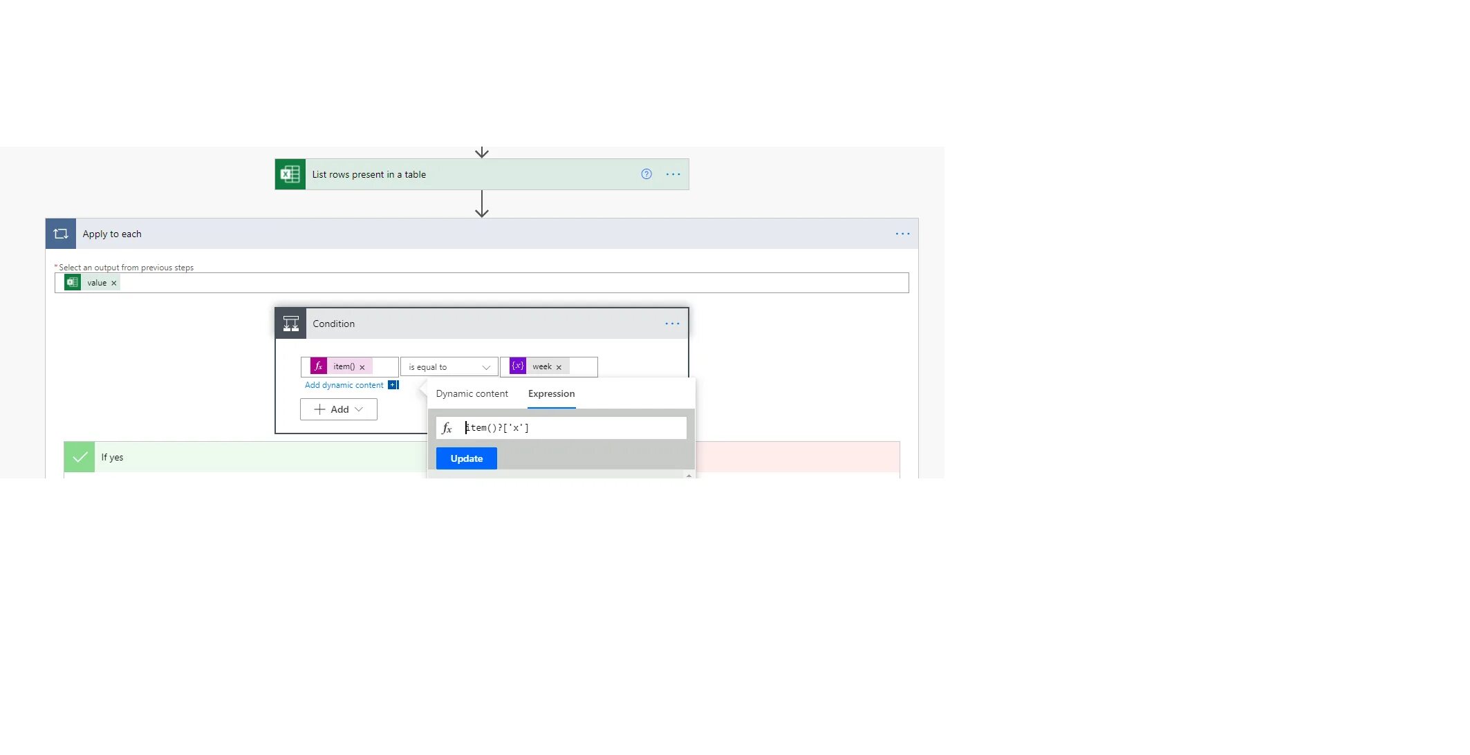Open the Condition ellipsis menu
Image resolution: width=1470 pixels, height=755 pixels.
click(x=672, y=324)
